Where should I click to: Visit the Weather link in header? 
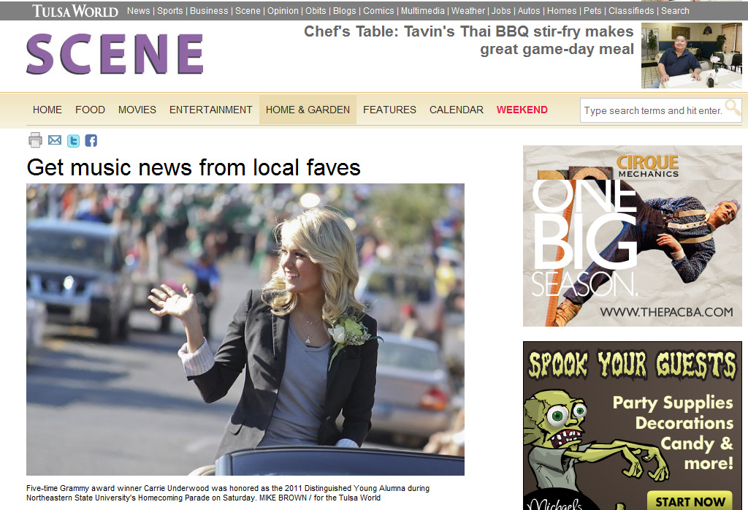coord(468,10)
